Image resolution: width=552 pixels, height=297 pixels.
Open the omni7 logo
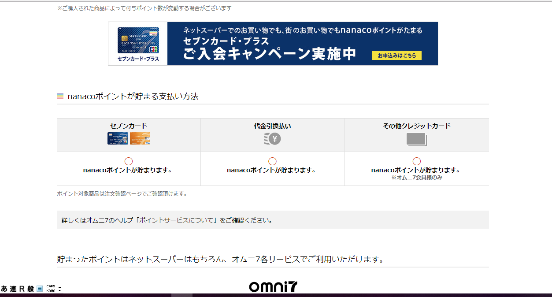pyautogui.click(x=273, y=287)
